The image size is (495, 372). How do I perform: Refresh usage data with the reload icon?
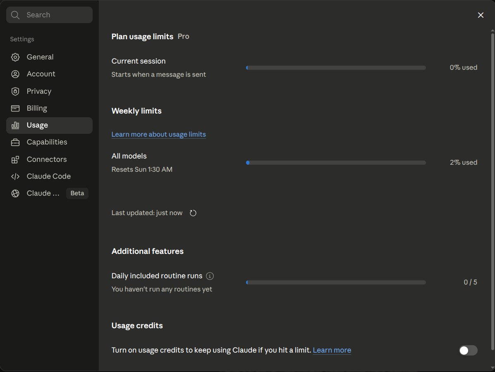193,213
